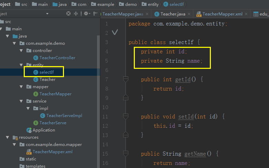Select the src folder in tree
269x168 pixels.
(x=8, y=22)
